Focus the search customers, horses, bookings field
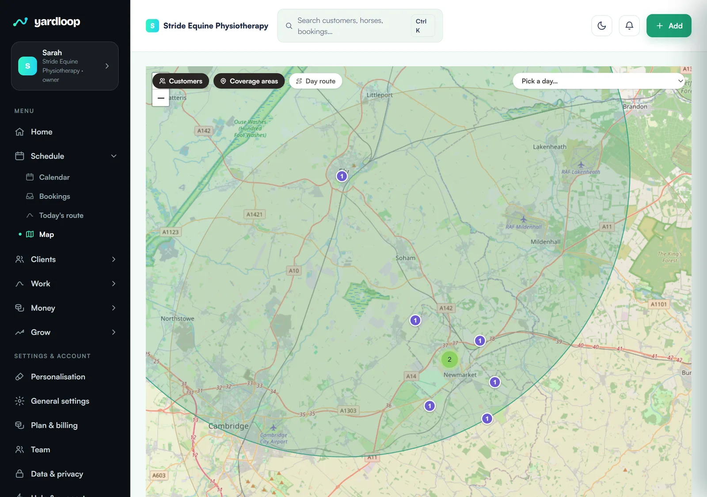 pyautogui.click(x=360, y=26)
